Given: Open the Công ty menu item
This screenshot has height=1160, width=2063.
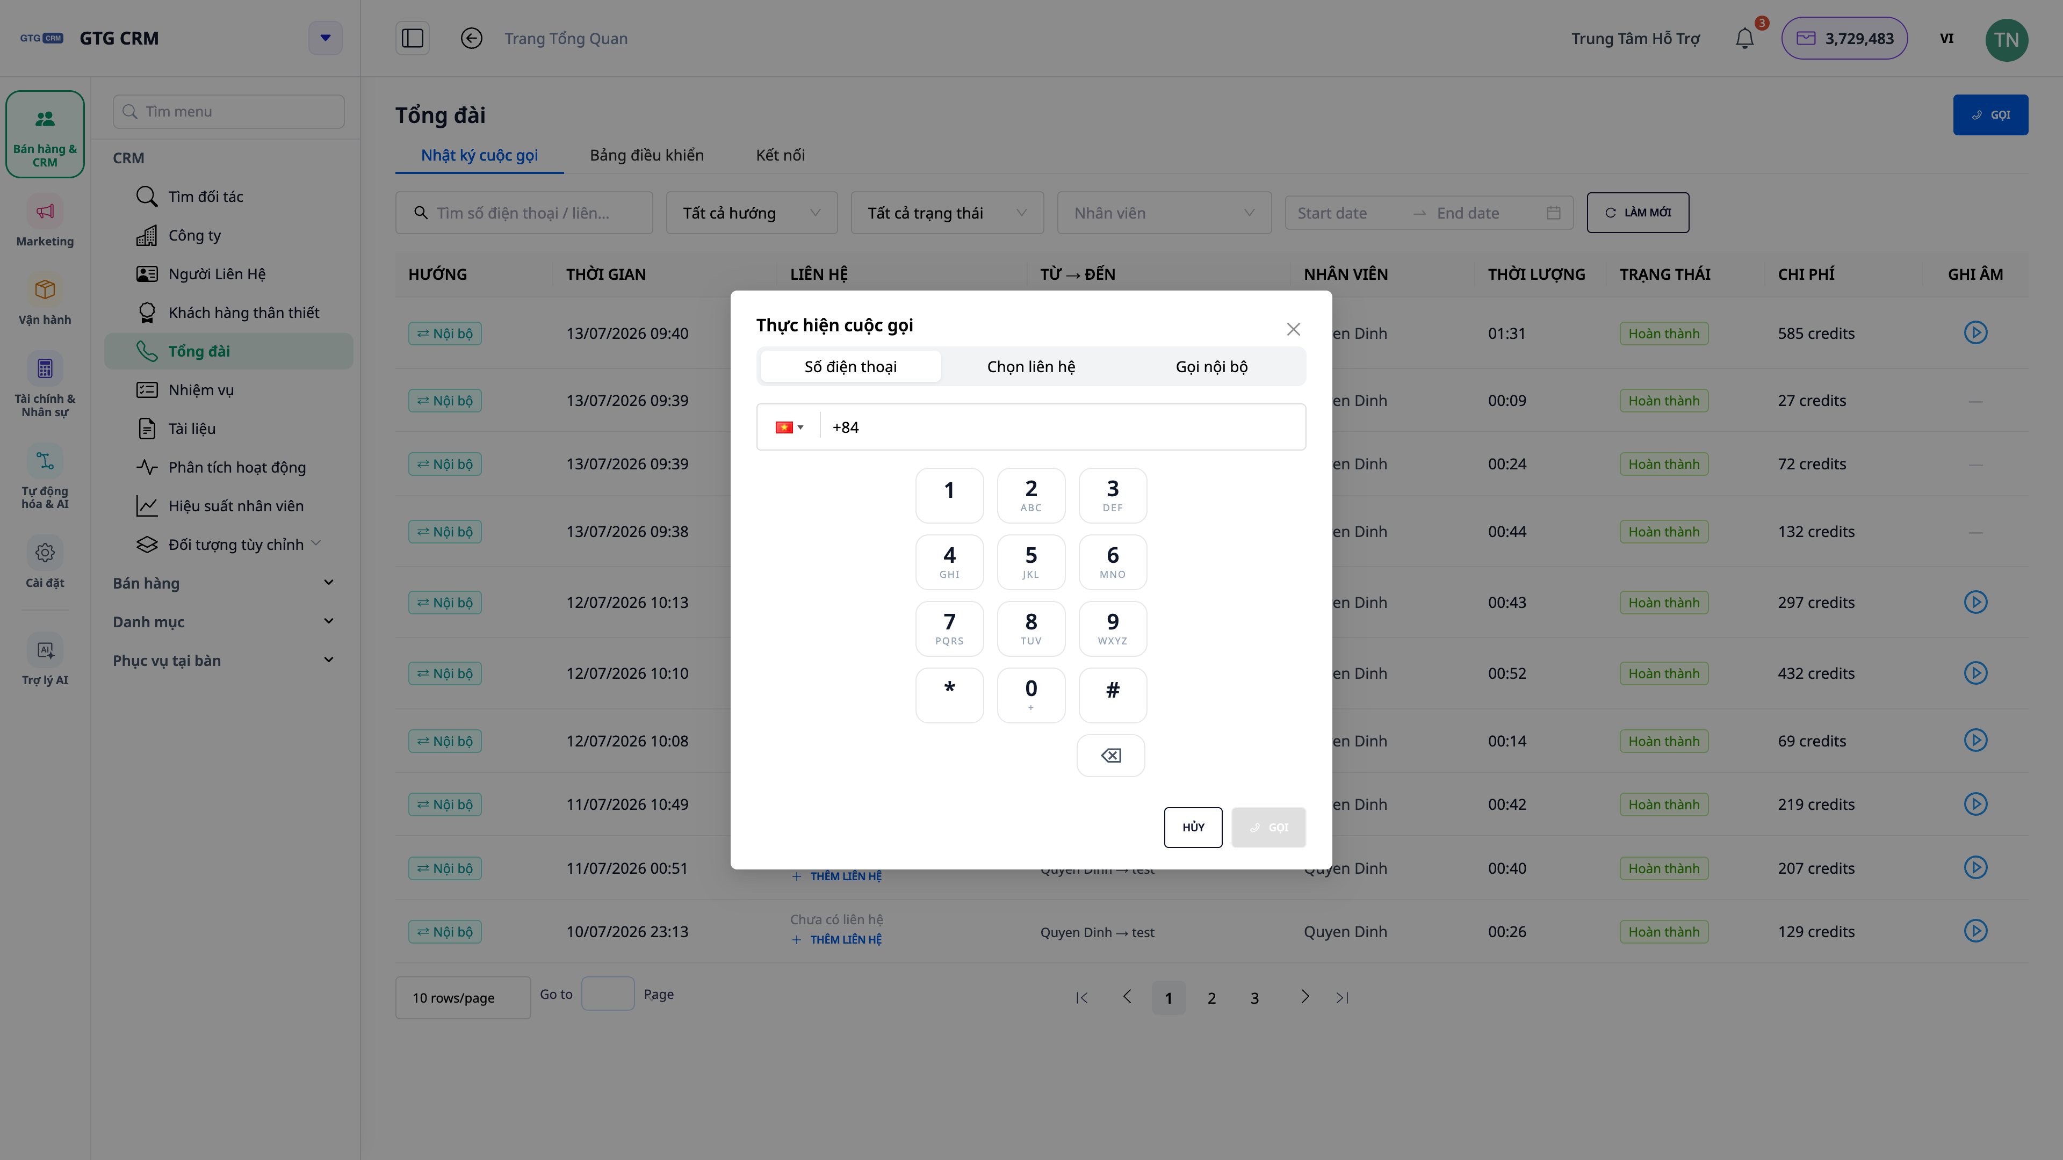Looking at the screenshot, I should (229, 235).
